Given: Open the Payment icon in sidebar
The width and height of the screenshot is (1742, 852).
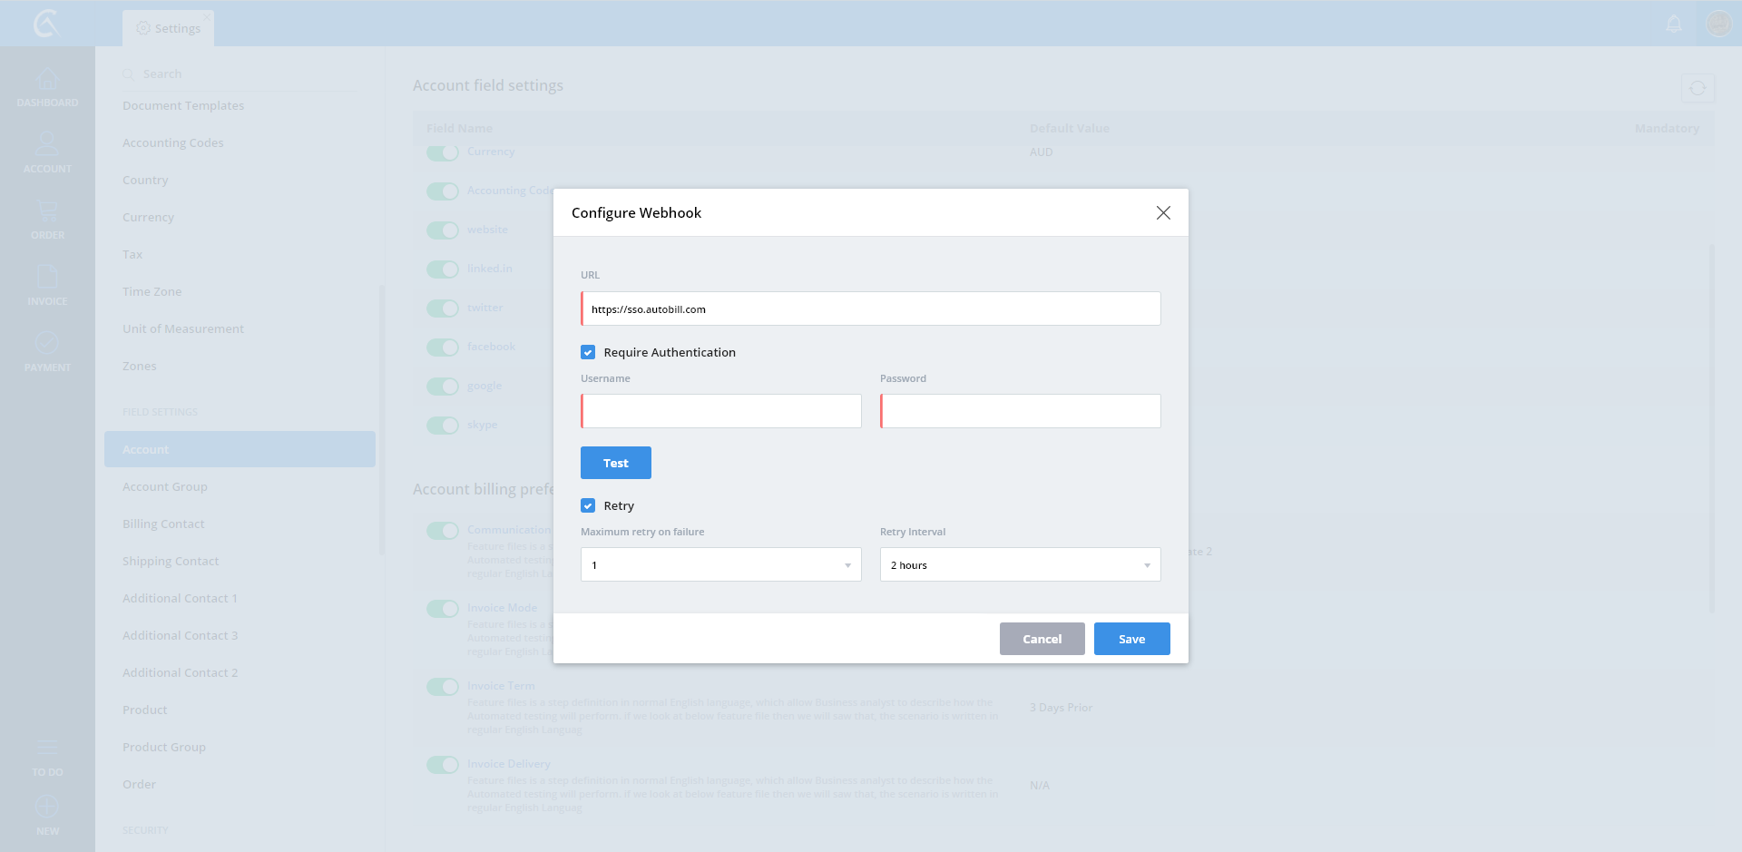Looking at the screenshot, I should click(47, 345).
